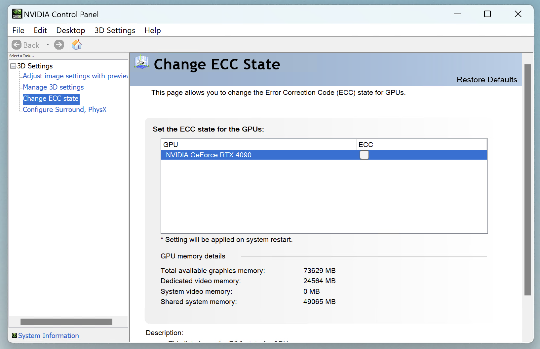Click the Change ECC State page icon
The height and width of the screenshot is (349, 540).
click(142, 62)
